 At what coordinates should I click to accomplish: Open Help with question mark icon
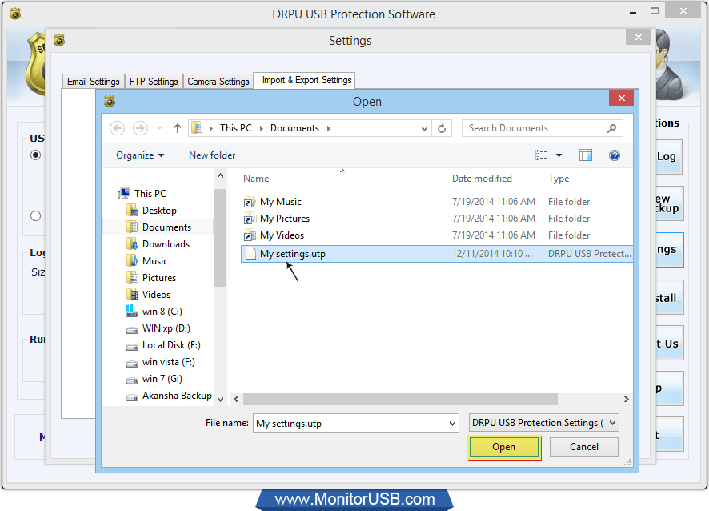(614, 155)
